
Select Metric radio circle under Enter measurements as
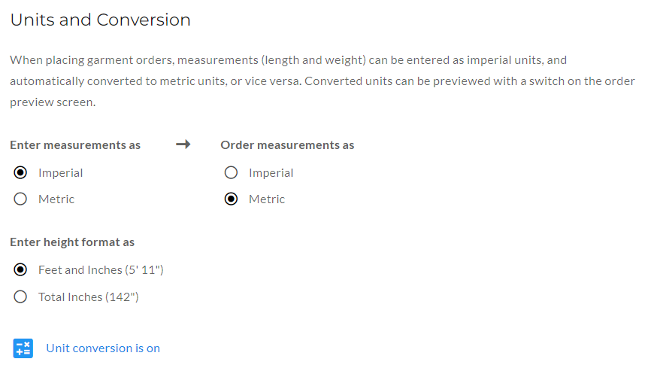pyautogui.click(x=20, y=199)
